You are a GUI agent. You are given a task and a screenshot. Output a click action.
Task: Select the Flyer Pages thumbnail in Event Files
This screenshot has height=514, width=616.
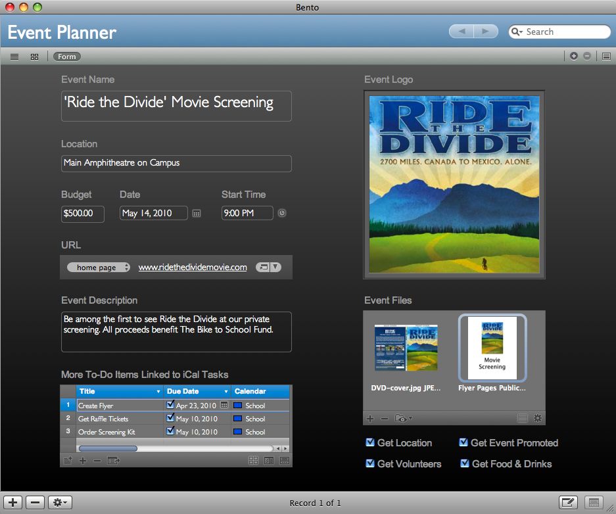(492, 348)
